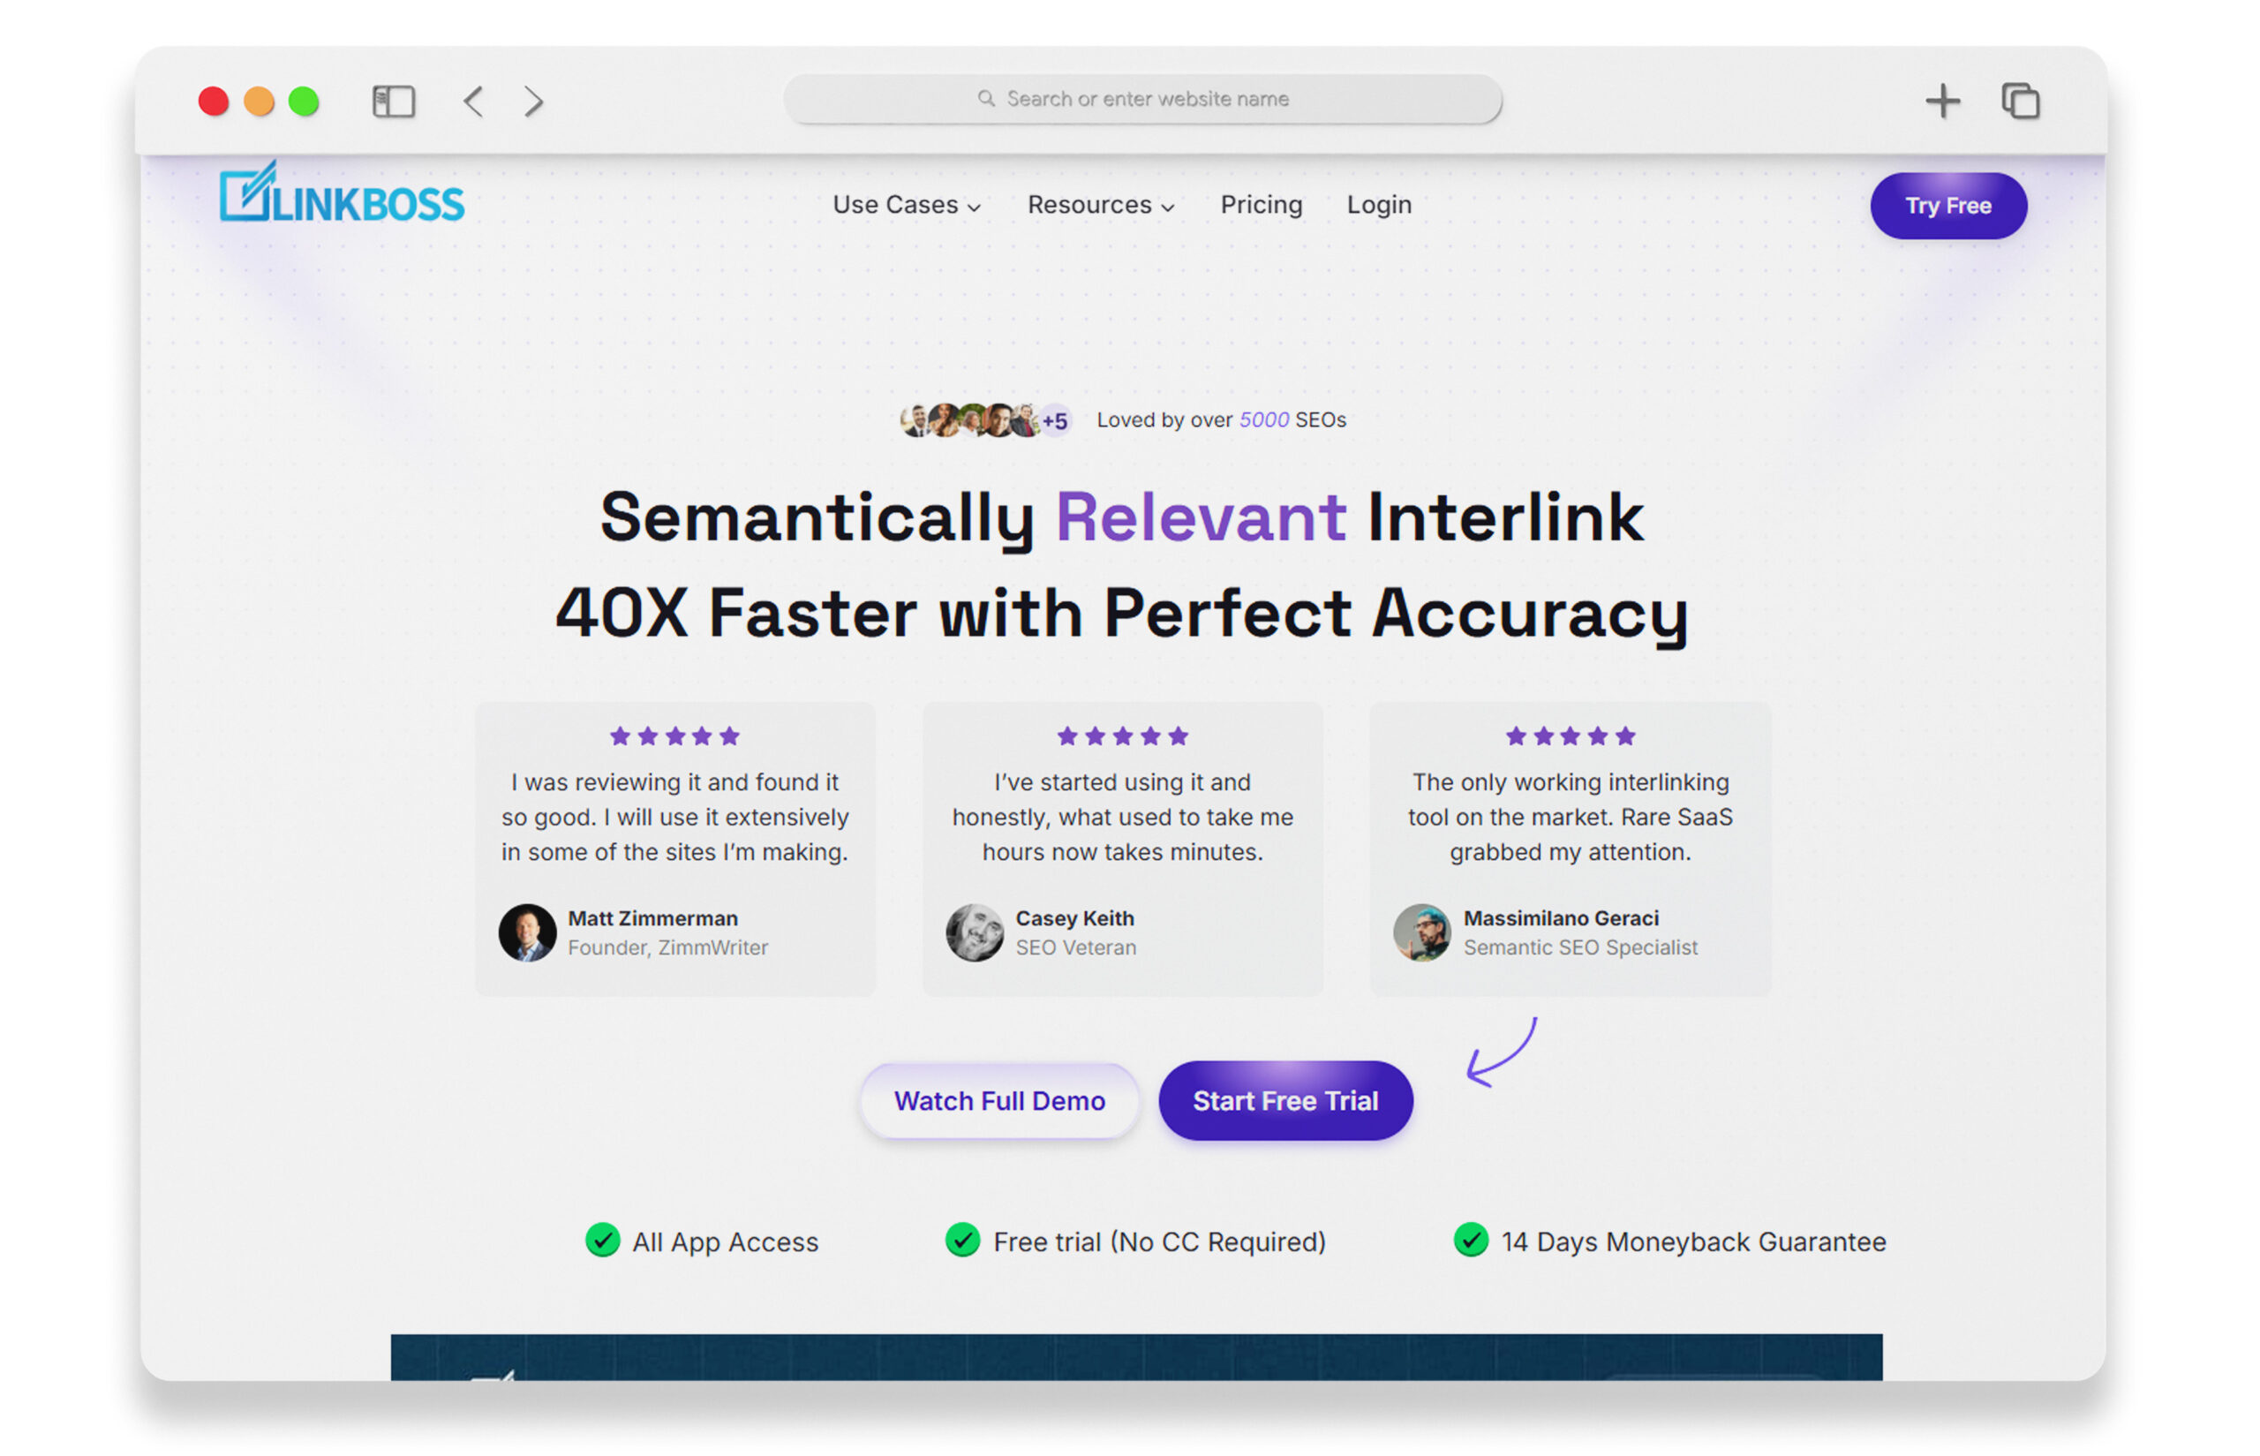2260x1456 pixels.
Task: Click the text Free trial (No CC Required)
Action: [1159, 1241]
